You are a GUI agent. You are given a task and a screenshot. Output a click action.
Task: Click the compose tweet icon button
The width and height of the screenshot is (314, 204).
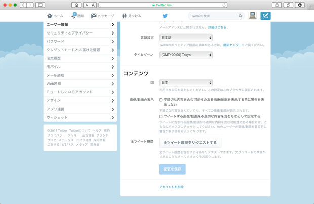[265, 16]
